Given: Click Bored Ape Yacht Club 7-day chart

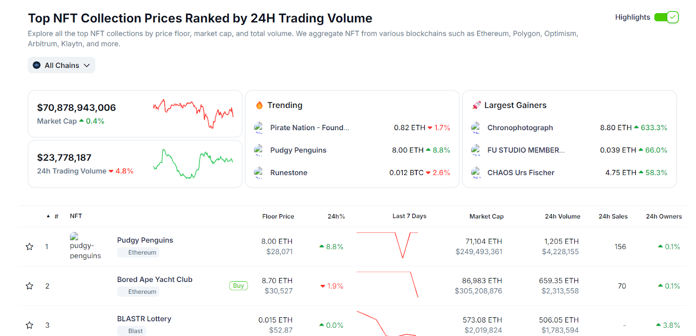Looking at the screenshot, I should (x=387, y=285).
